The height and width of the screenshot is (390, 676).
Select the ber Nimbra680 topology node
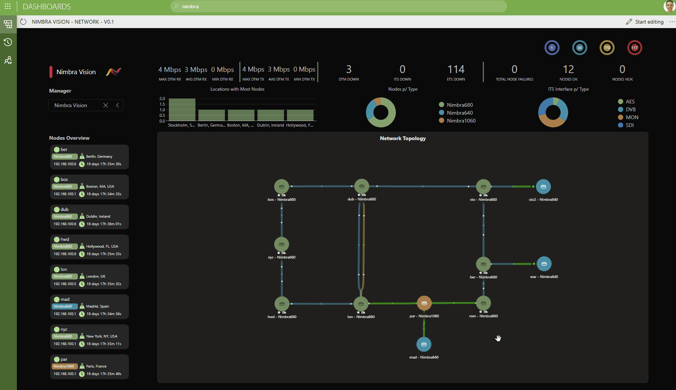click(483, 264)
